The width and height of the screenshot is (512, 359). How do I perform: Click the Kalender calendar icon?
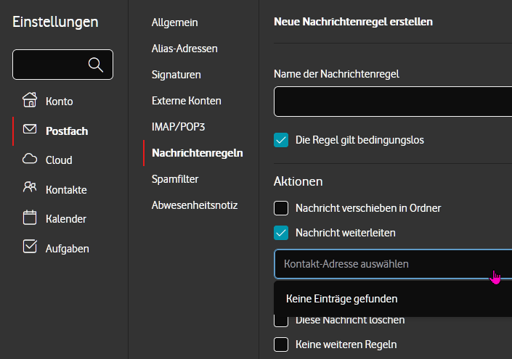(30, 218)
